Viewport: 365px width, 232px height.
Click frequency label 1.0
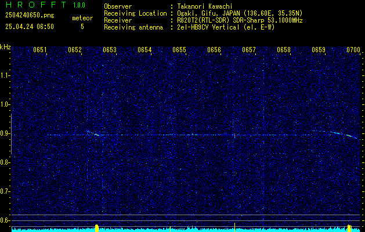(x=5, y=104)
